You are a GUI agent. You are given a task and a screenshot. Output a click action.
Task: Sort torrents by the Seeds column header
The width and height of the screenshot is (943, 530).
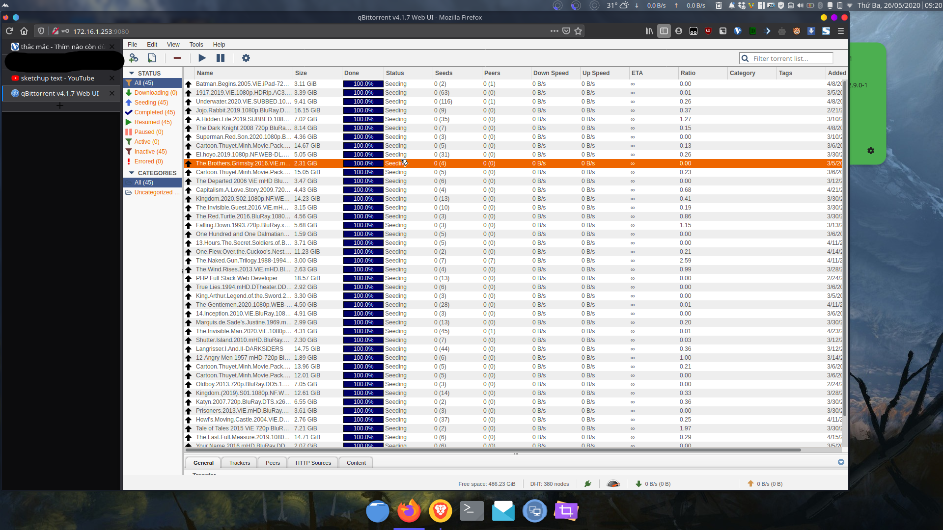click(x=457, y=73)
